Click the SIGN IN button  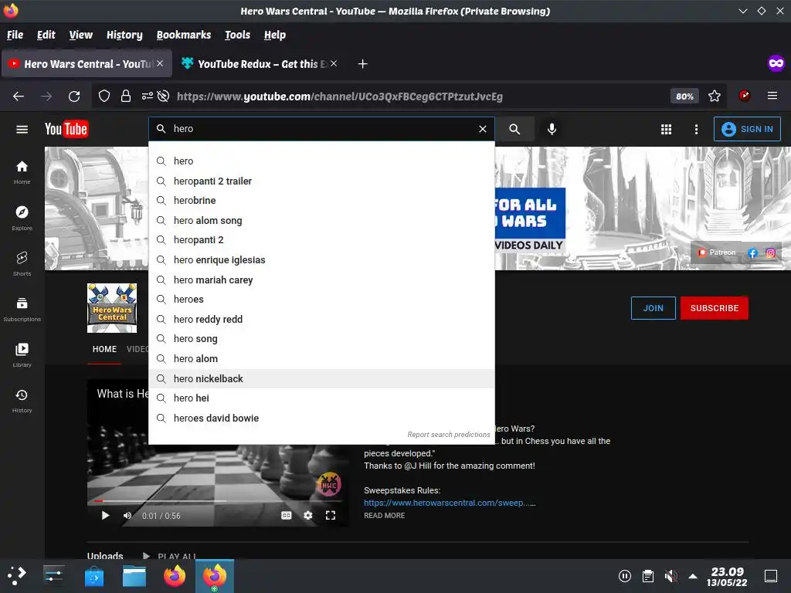[747, 129]
